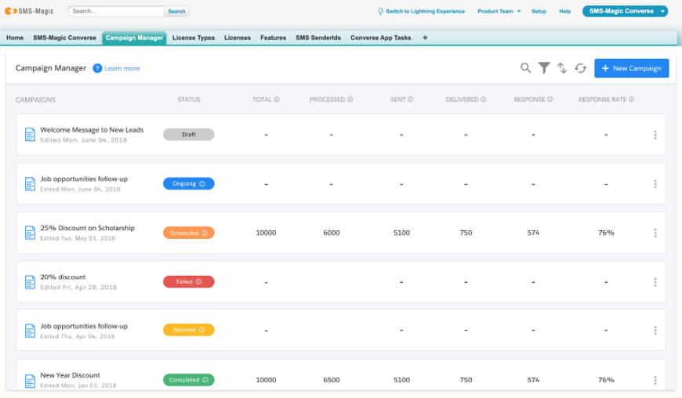The height and width of the screenshot is (398, 682).
Task: Open the License Types tab
Action: pyautogui.click(x=194, y=38)
